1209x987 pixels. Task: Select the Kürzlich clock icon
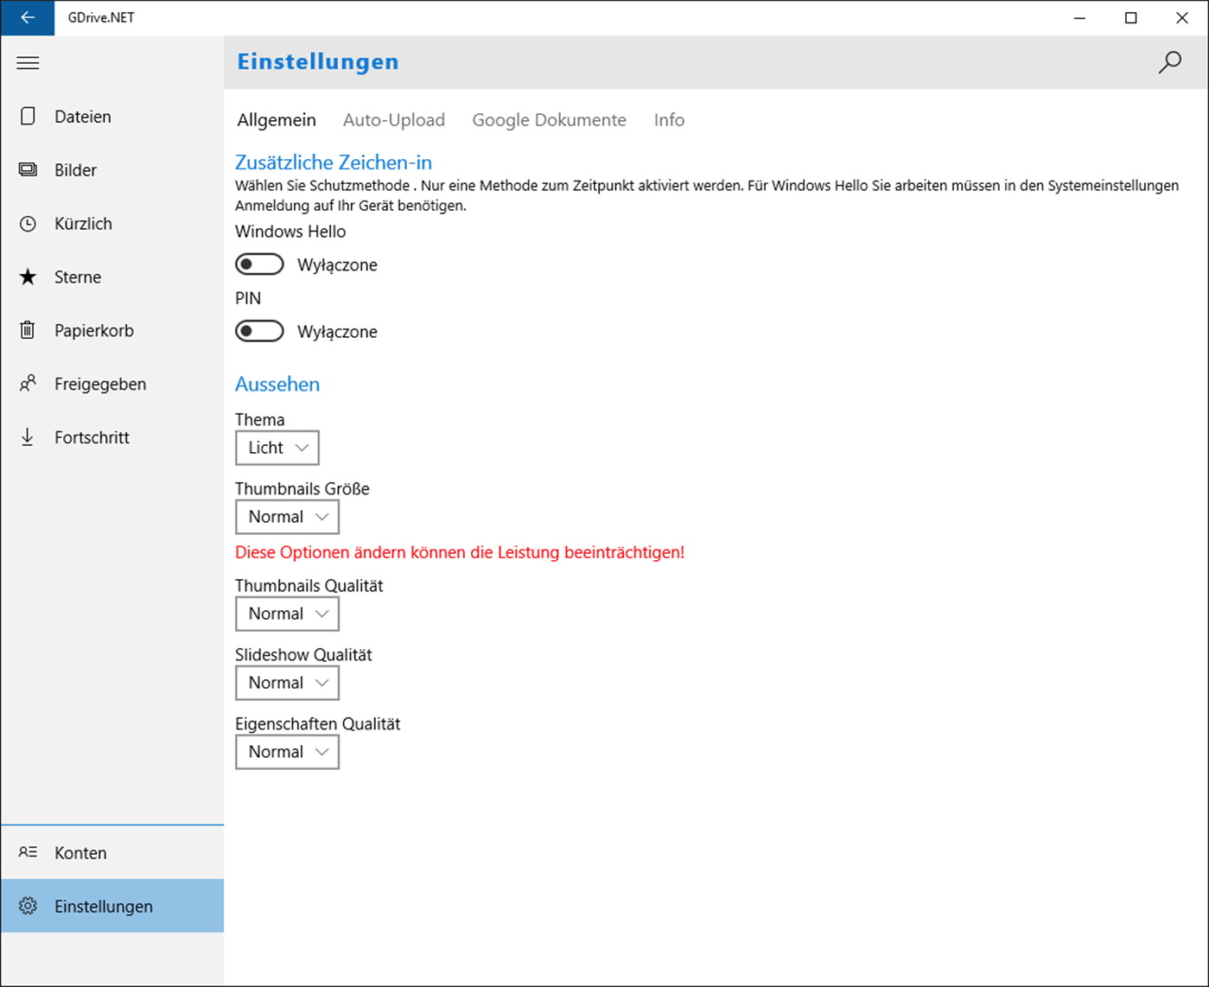click(28, 223)
